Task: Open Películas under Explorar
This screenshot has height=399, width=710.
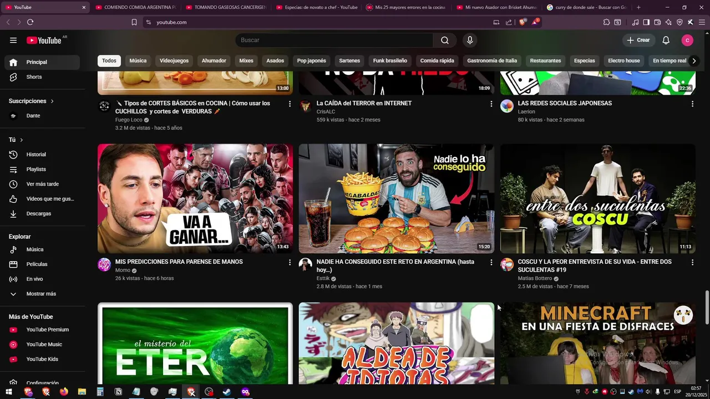Action: (x=42, y=264)
